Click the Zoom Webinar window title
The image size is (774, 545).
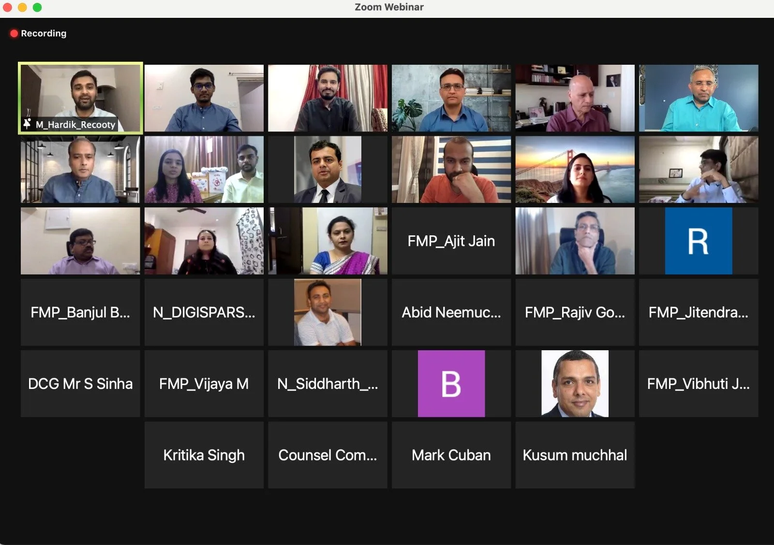[389, 7]
